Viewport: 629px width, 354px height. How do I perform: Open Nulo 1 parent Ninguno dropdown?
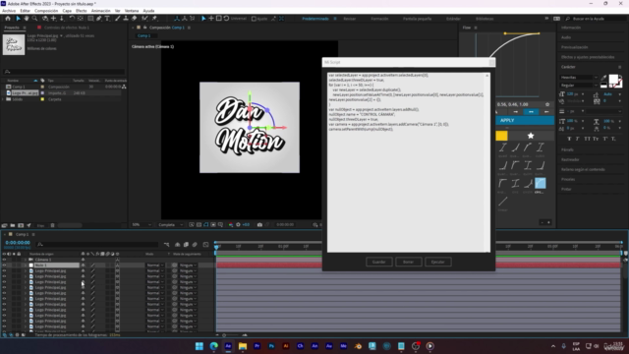tap(188, 265)
